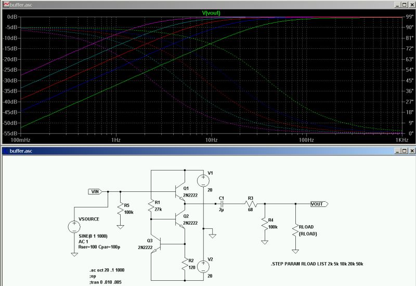Select resistor R4 symbol
Viewport: 416px width, 286px height.
[x=265, y=224]
